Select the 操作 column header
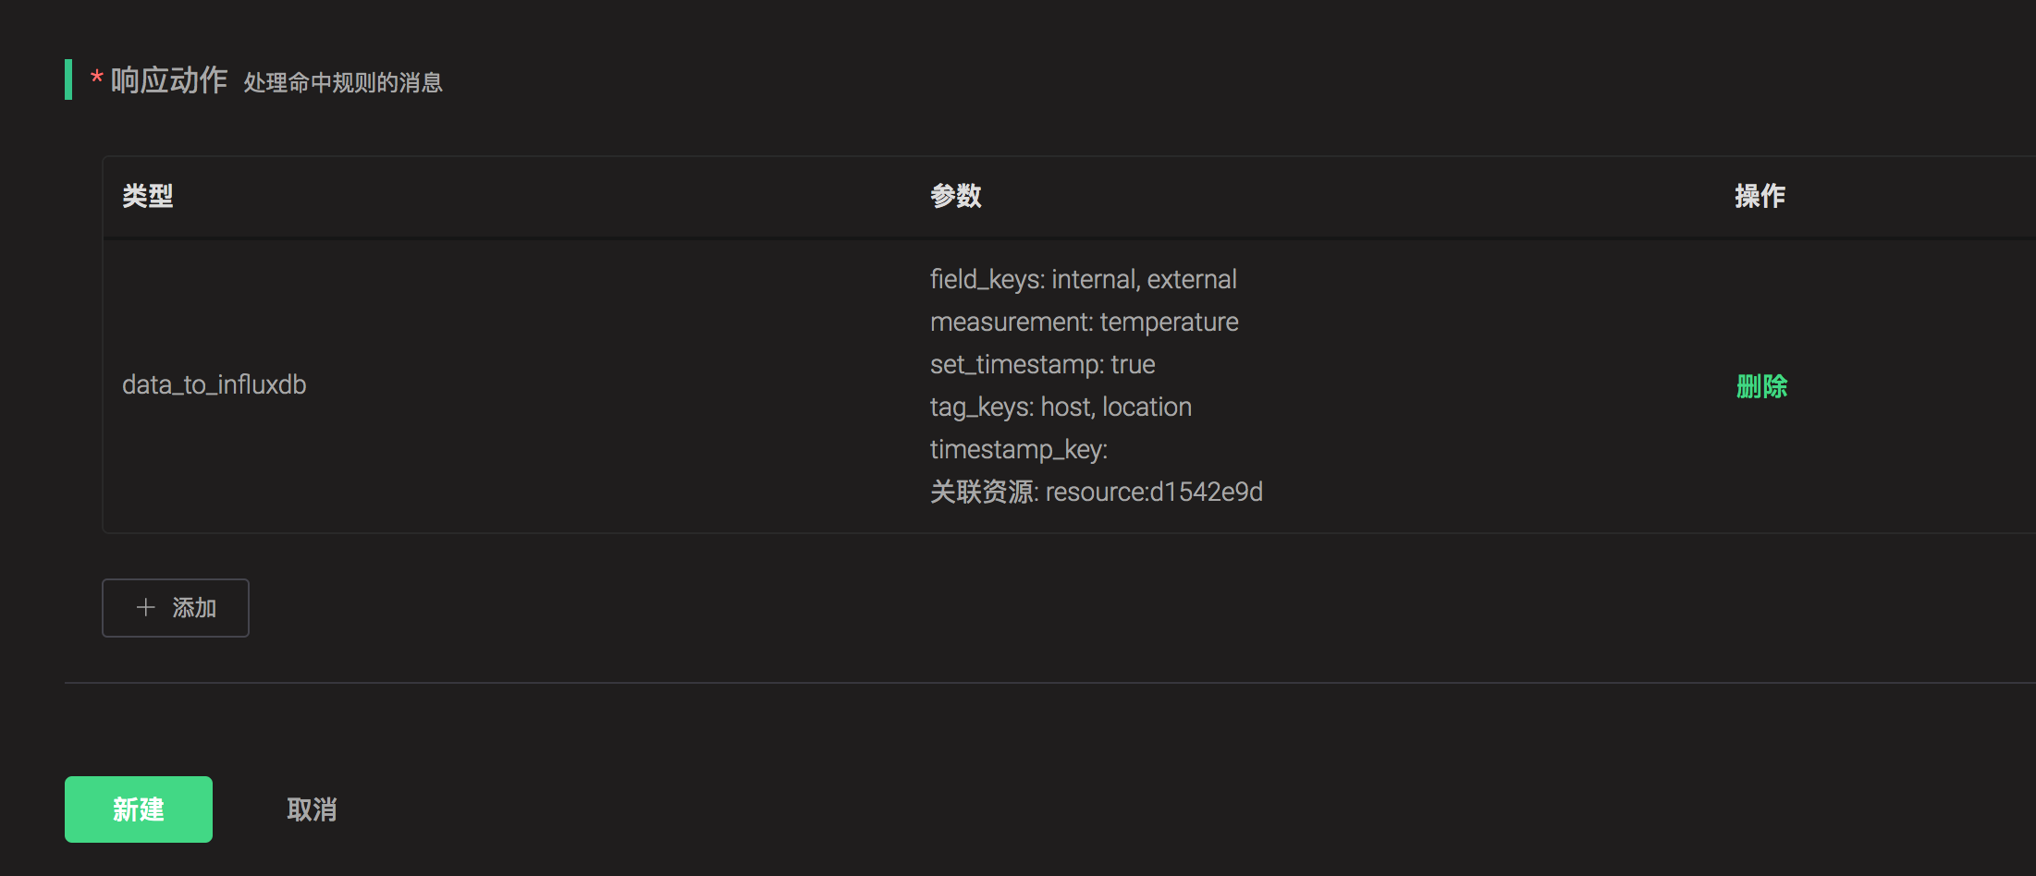Viewport: 2036px width, 876px height. (x=1760, y=196)
